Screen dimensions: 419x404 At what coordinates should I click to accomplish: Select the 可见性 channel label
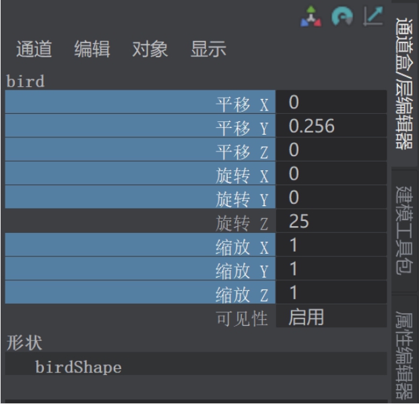coord(242,318)
